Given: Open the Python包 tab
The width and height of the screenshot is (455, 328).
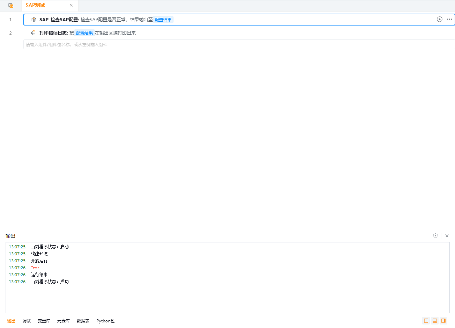Looking at the screenshot, I should point(105,321).
